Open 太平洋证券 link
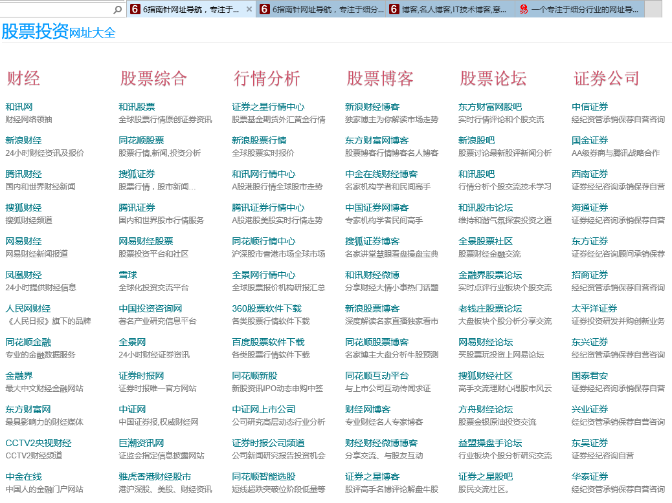The image size is (672, 503). pos(594,308)
